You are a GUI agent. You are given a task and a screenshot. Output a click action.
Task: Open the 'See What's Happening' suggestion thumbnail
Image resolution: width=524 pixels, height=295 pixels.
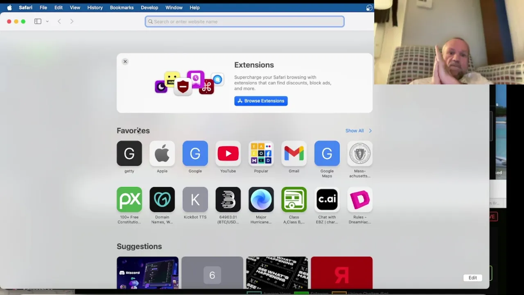(x=277, y=273)
